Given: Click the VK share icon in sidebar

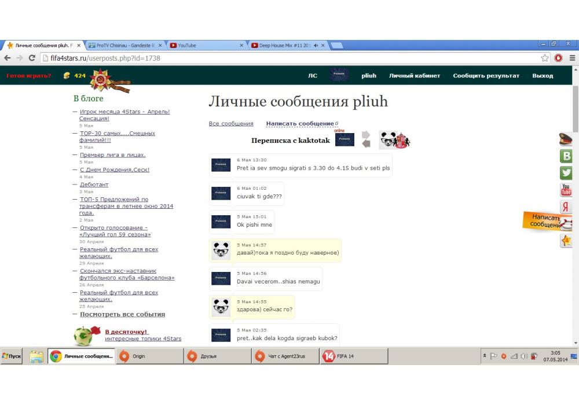Looking at the screenshot, I should [x=566, y=156].
